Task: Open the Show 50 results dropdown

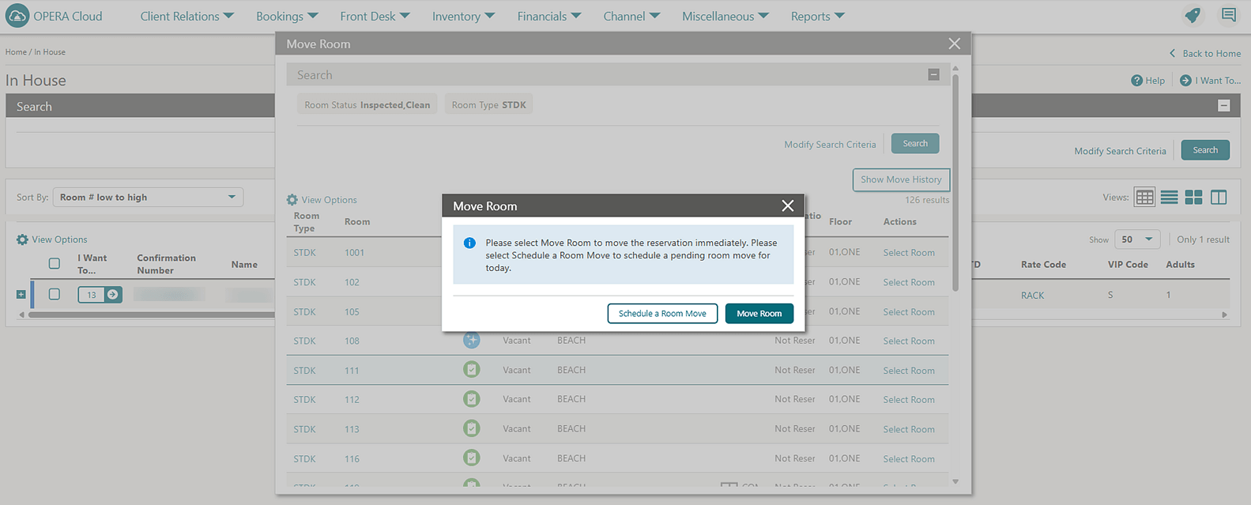Action: [1136, 239]
